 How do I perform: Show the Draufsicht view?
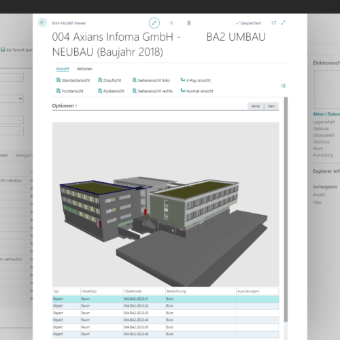click(109, 80)
